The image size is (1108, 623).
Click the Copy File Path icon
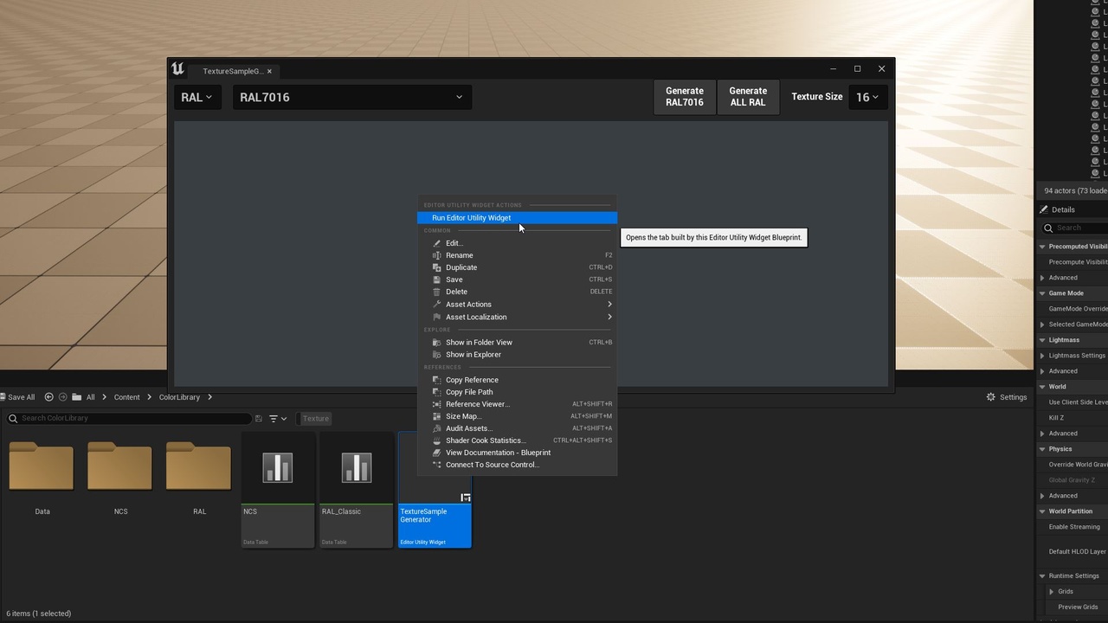point(436,392)
